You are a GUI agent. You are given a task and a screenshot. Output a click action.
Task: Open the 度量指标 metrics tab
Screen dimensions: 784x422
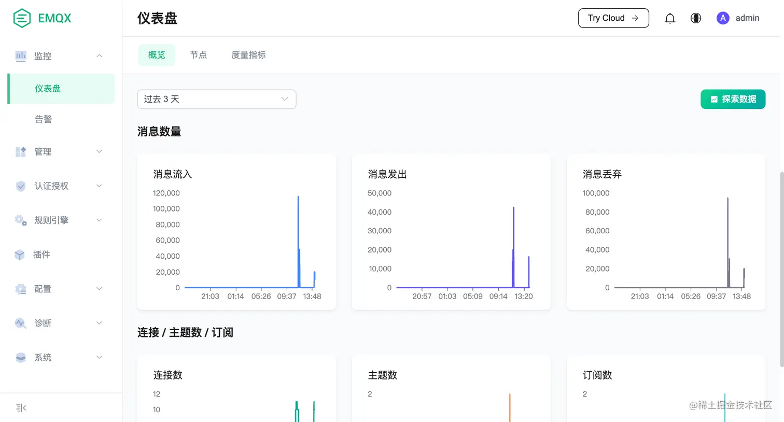(248, 54)
